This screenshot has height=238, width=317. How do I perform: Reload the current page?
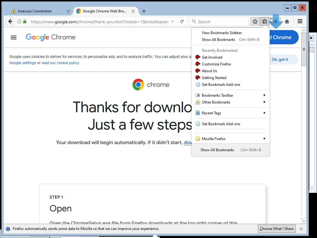click(x=182, y=21)
